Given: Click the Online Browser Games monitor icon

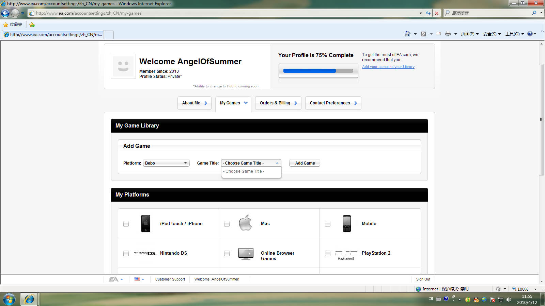Looking at the screenshot, I should coord(246,254).
